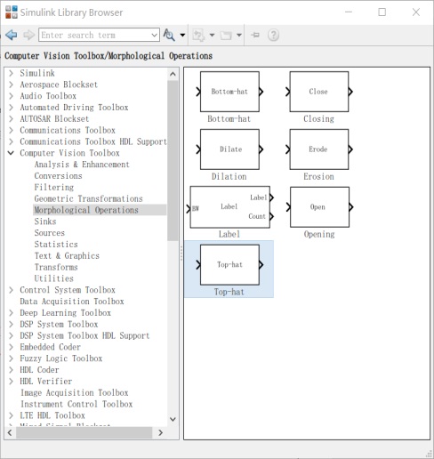This screenshot has height=459, width=434.
Task: Open the Utilities sublibrary
Action: point(54,278)
